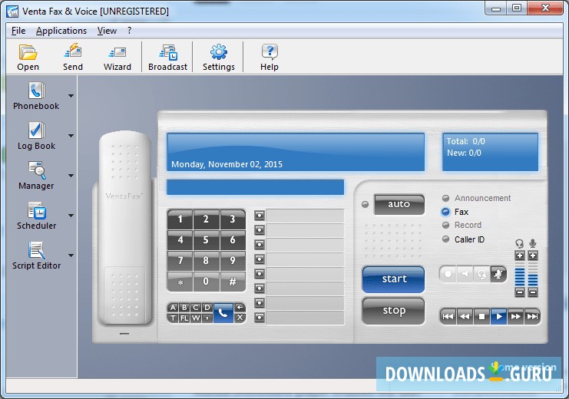Skip to next message

coord(532,317)
